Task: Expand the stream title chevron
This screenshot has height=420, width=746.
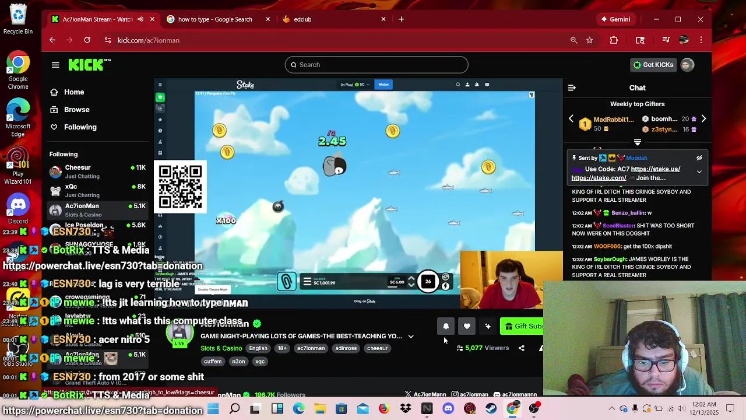Action: coord(411,337)
